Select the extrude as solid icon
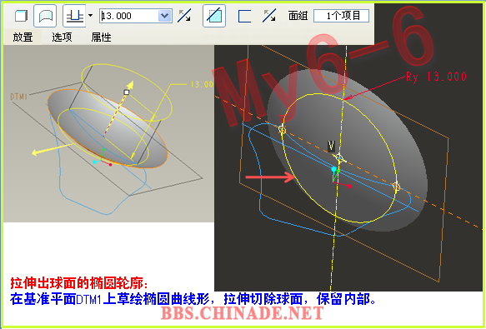The width and height of the screenshot is (486, 329). 21,16
